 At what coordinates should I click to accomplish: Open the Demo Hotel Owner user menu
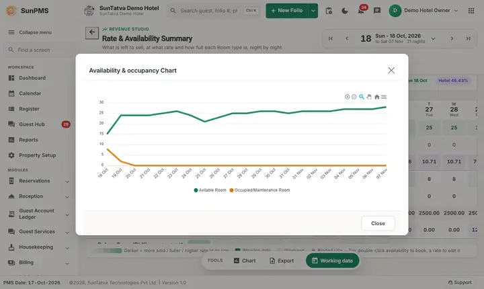[x=424, y=11]
